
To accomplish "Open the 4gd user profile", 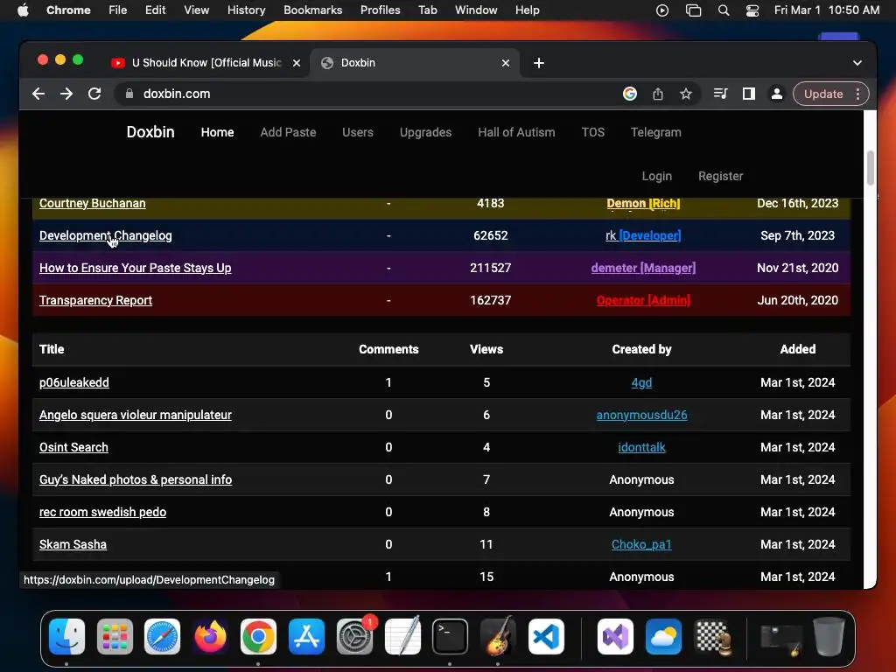I will [641, 383].
